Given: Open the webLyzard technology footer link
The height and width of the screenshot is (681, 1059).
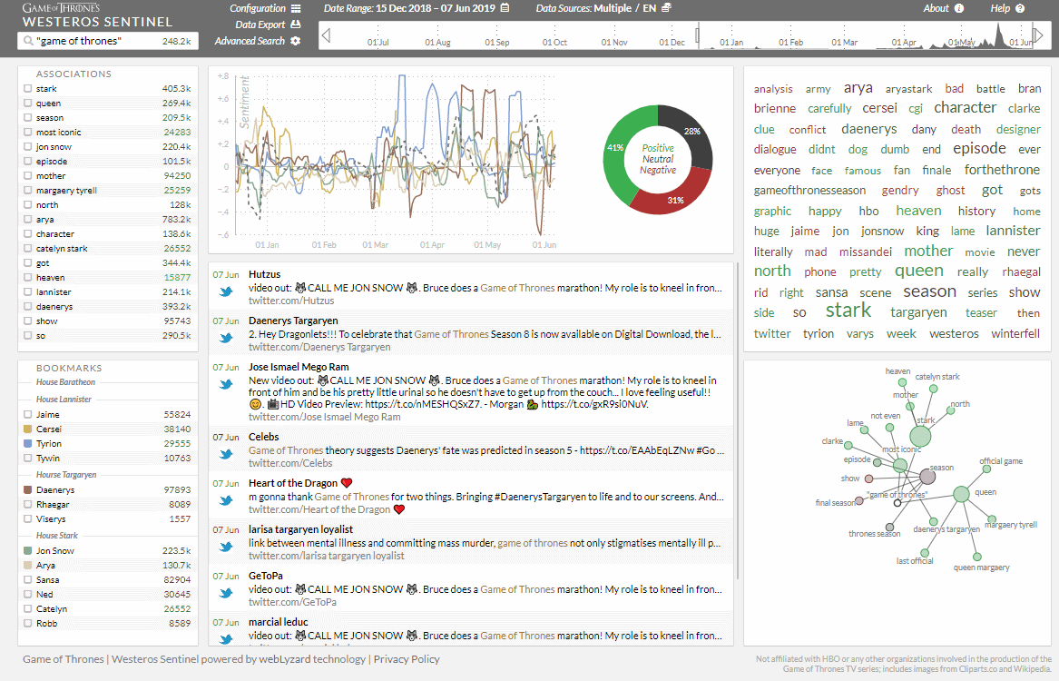Looking at the screenshot, I should tap(312, 659).
